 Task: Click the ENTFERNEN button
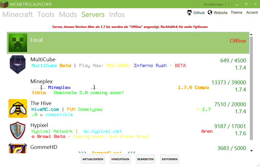pyautogui.click(x=169, y=159)
